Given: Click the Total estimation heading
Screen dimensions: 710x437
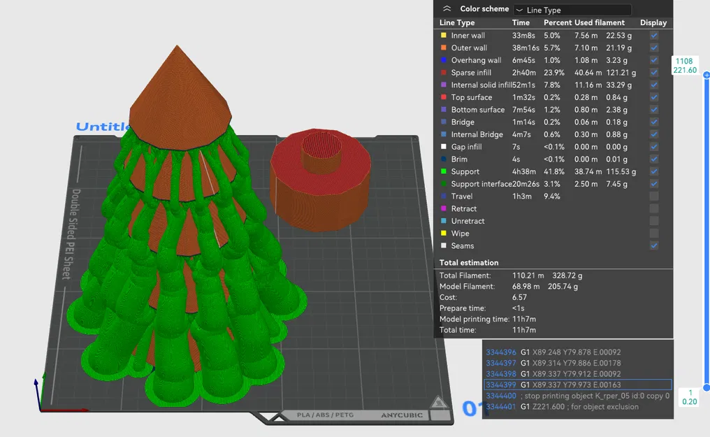Looking at the screenshot, I should click(469, 262).
